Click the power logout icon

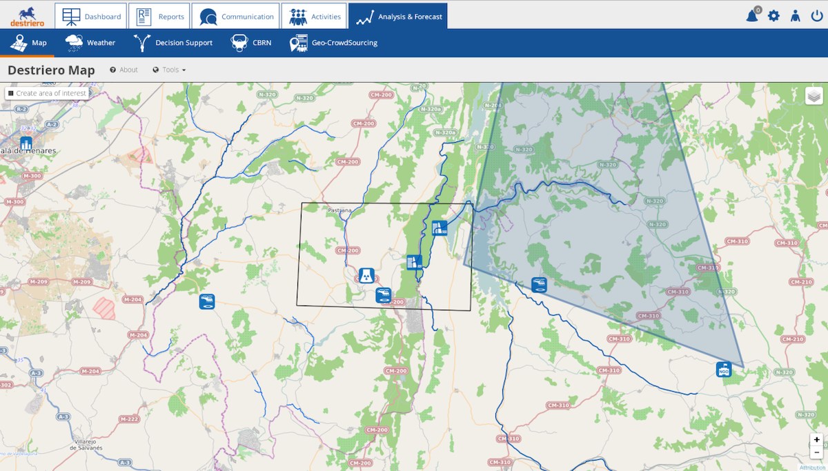coord(817,16)
